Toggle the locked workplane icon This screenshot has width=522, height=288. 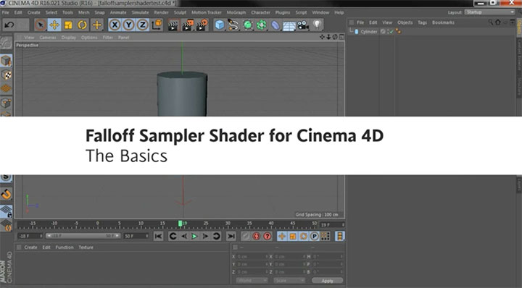[6, 211]
